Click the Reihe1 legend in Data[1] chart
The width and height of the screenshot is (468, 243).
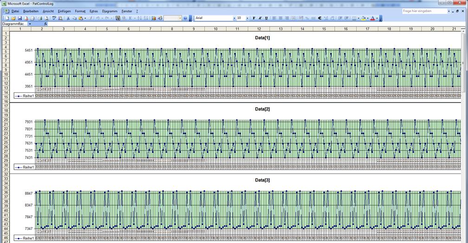coord(25,96)
